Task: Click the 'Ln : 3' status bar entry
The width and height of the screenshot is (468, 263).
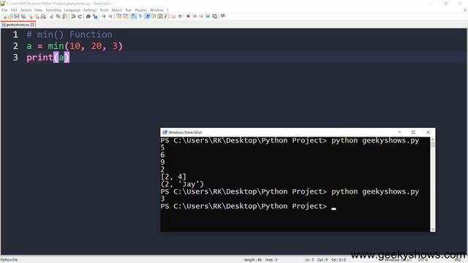Action: [x=309, y=260]
